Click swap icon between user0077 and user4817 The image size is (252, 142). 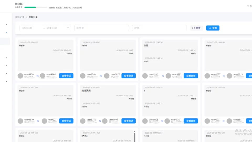[223, 121]
